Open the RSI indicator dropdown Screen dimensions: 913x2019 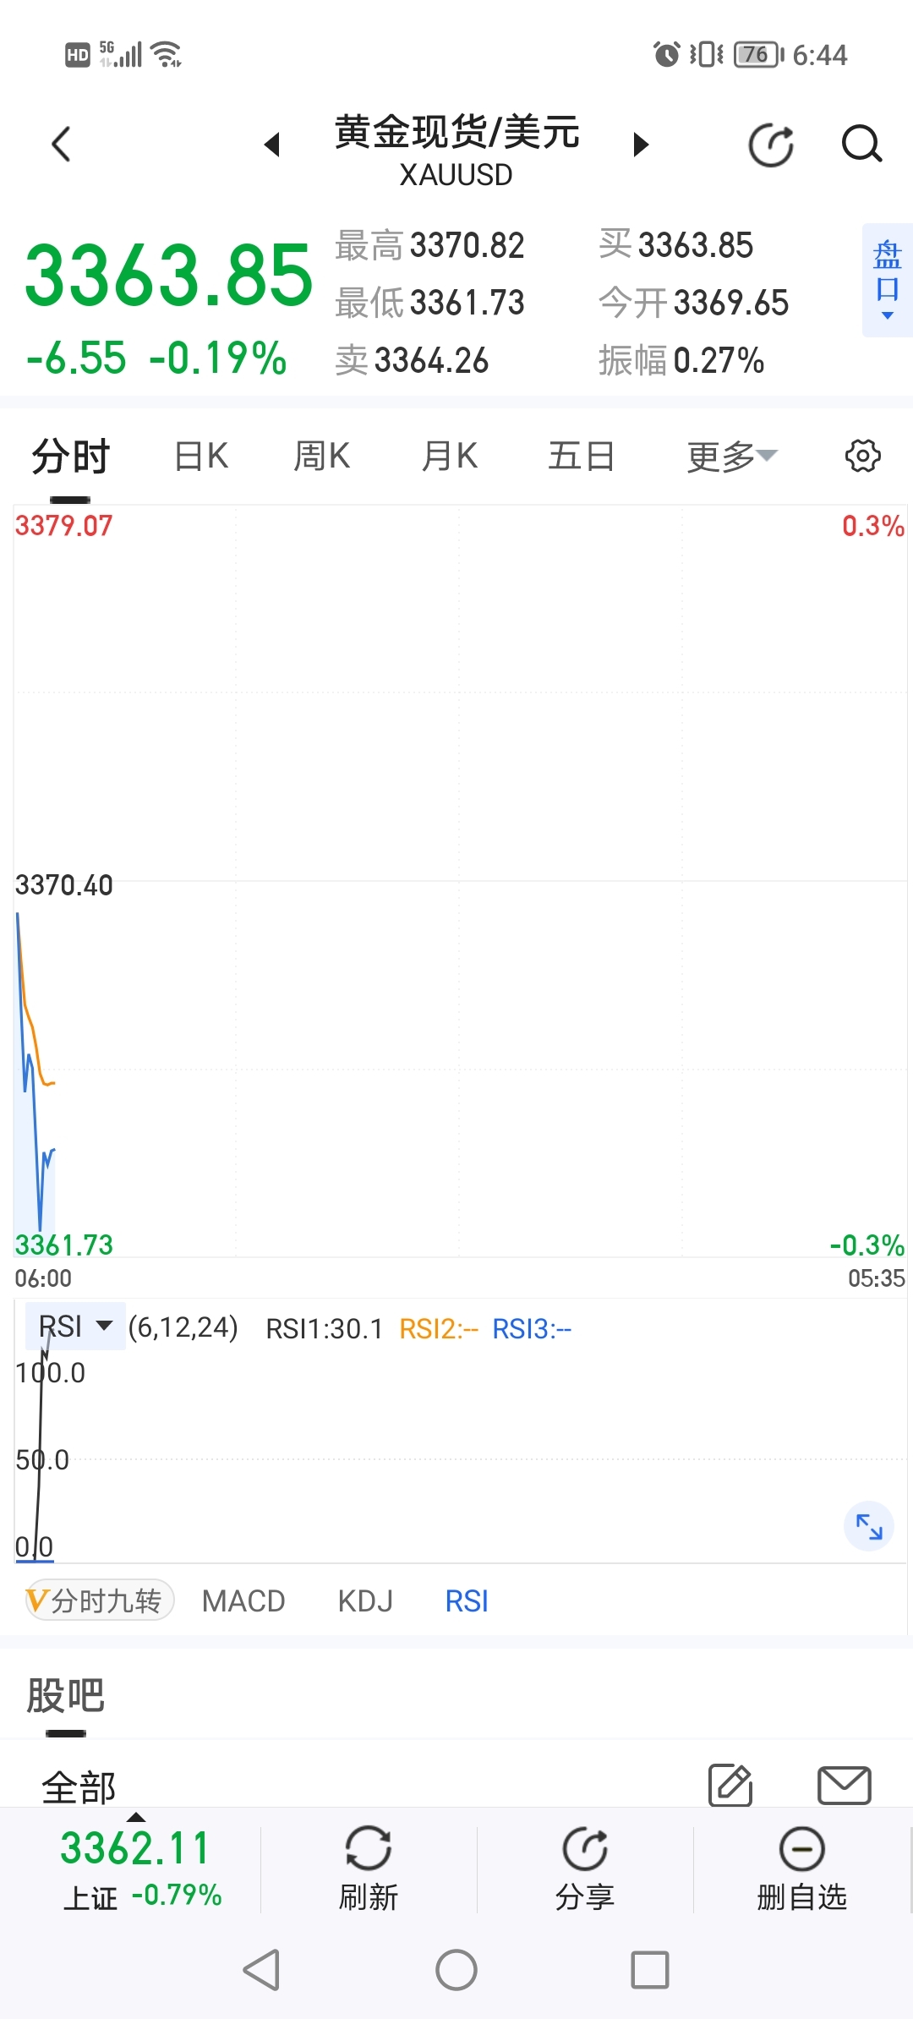tap(75, 1326)
